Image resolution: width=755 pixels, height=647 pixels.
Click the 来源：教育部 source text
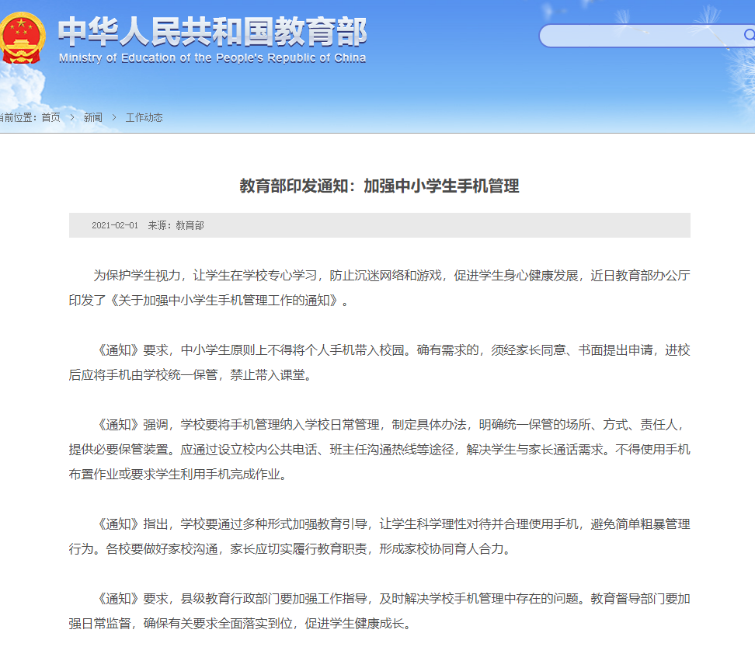coord(176,225)
